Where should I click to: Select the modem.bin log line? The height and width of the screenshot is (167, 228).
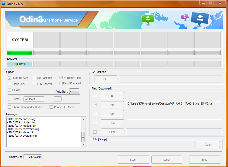(22, 126)
